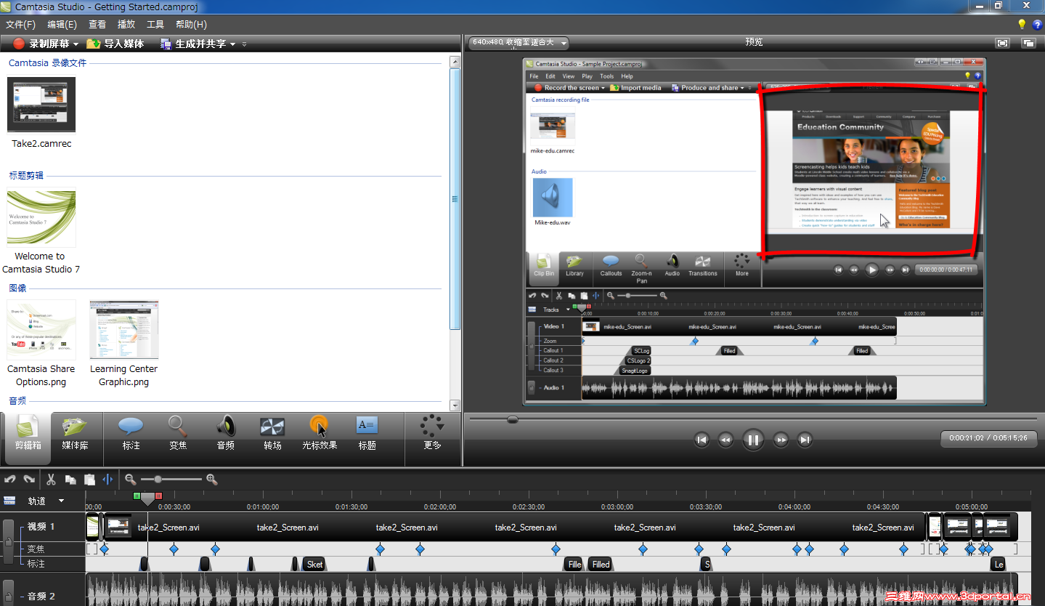The height and width of the screenshot is (606, 1045).
Task: Open the toolbar overflow chevron after 生成并共享
Action: point(244,44)
